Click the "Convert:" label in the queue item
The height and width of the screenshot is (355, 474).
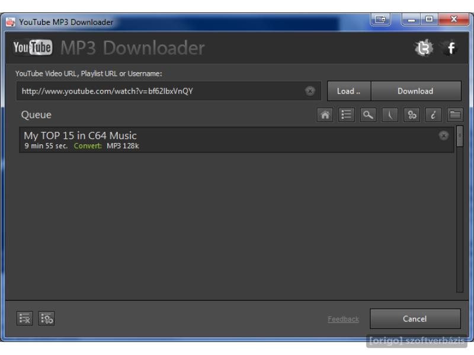click(88, 146)
